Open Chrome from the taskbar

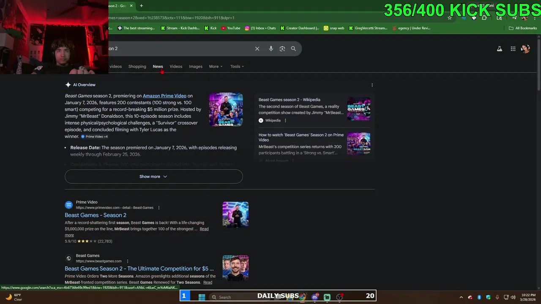click(302, 297)
